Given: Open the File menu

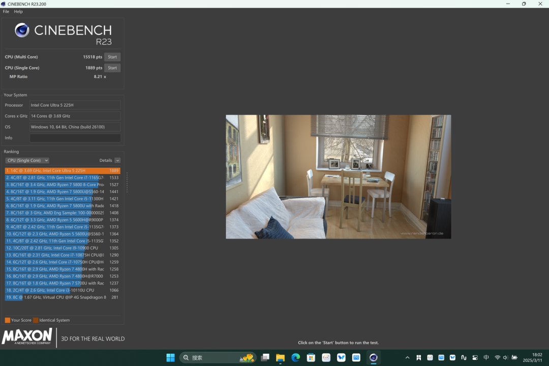Looking at the screenshot, I should click(x=6, y=12).
